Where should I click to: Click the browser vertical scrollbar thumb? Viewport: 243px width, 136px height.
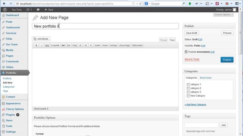pos(240,33)
